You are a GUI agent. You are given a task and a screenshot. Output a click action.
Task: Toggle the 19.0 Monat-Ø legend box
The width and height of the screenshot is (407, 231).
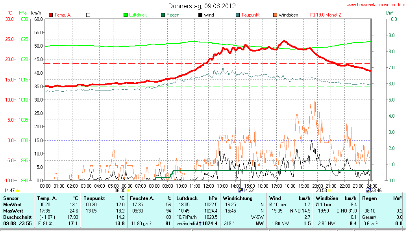313,15
